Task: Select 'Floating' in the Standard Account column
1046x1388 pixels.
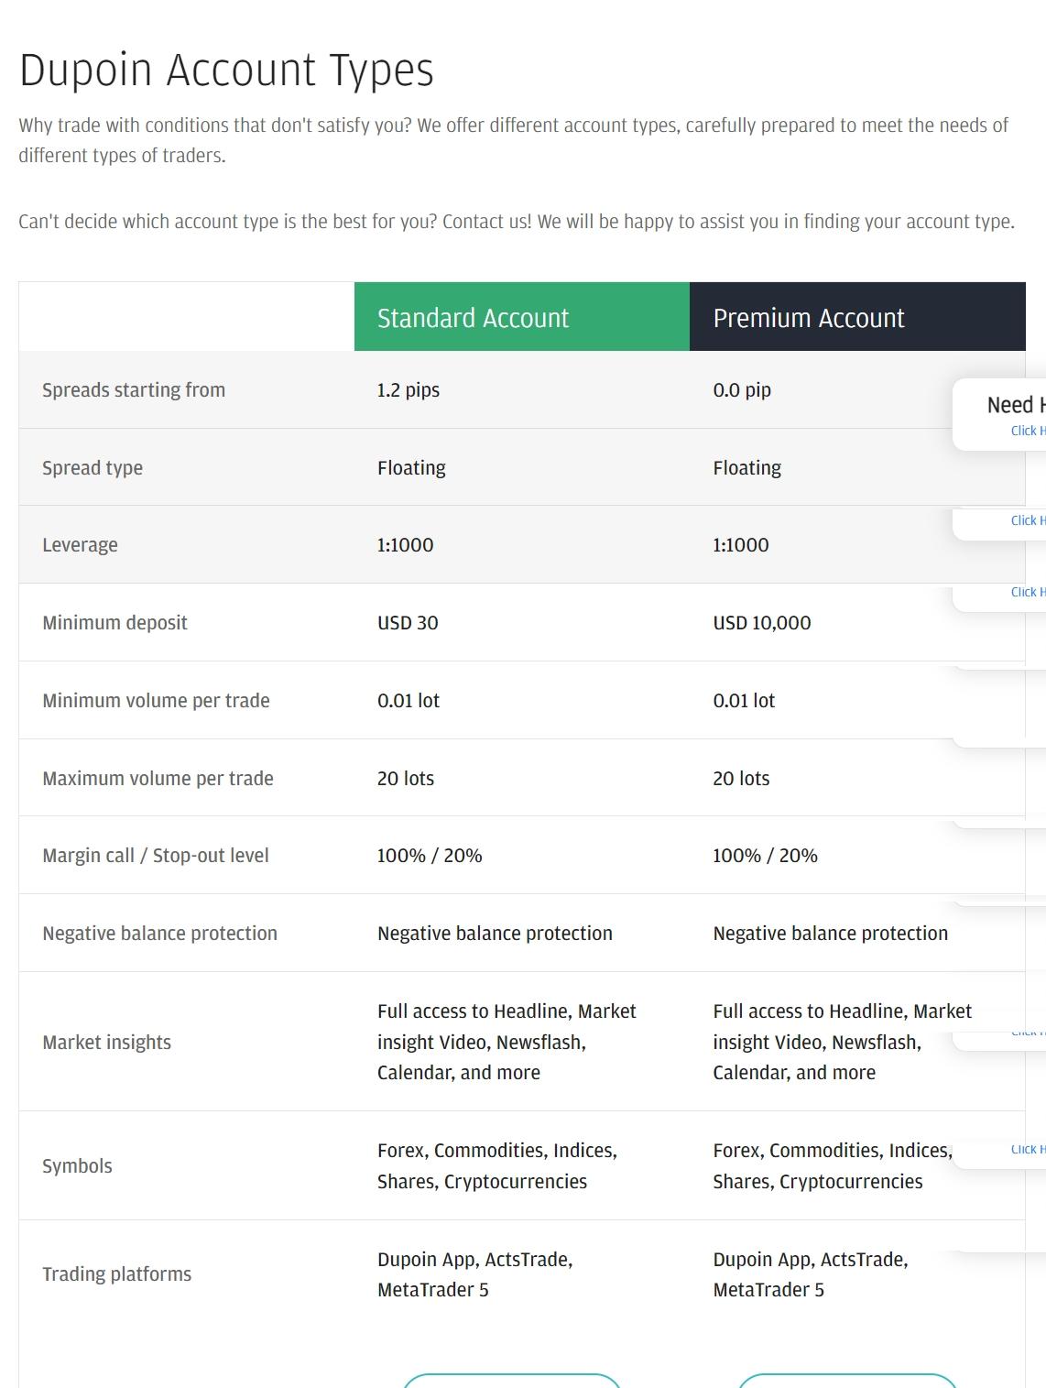Action: (411, 468)
